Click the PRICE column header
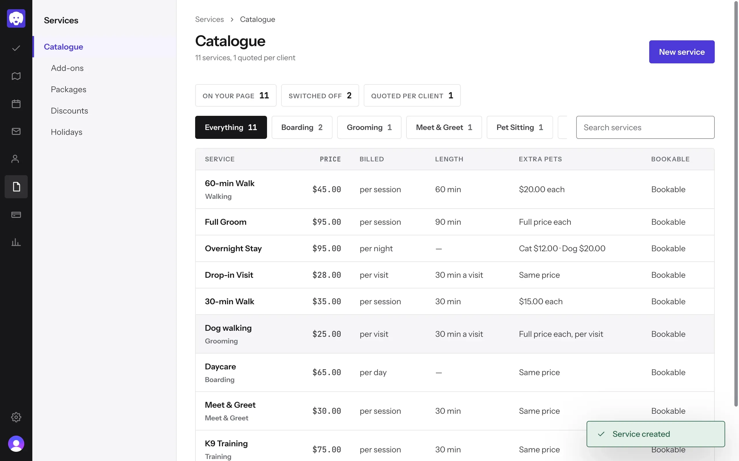The width and height of the screenshot is (739, 461). point(330,159)
